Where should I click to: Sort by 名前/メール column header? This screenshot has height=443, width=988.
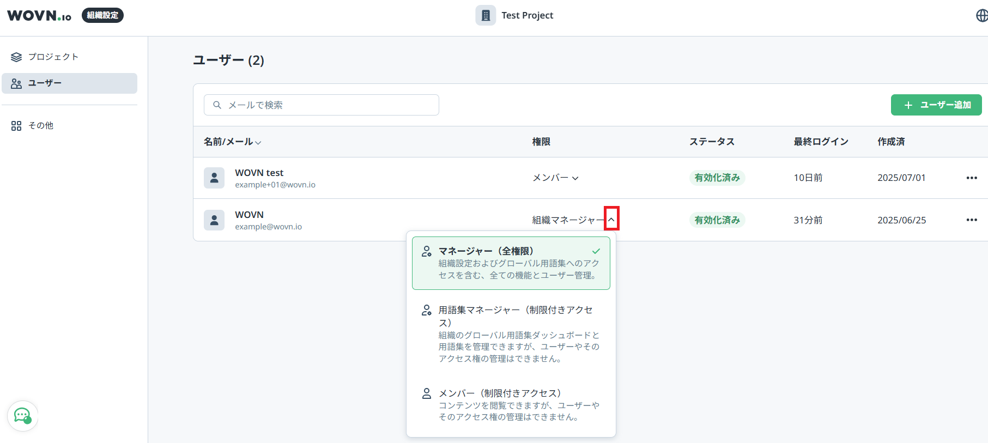pos(232,142)
